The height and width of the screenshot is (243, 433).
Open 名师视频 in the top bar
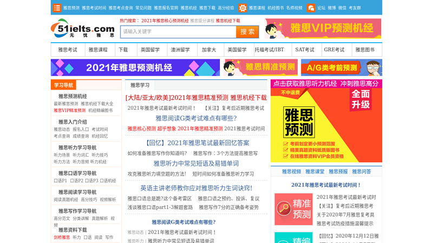[294, 8]
